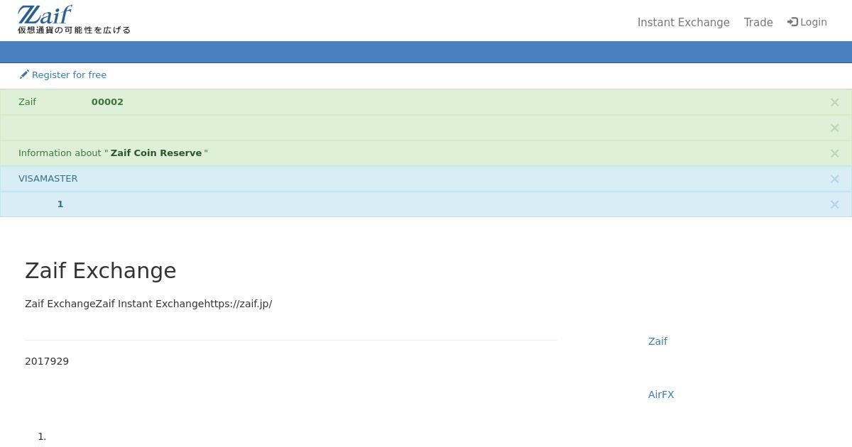
Task: Click the 2017929 date text
Action: [x=47, y=361]
